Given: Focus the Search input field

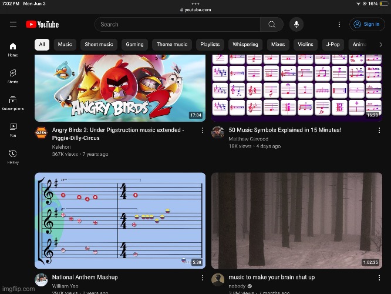Looking at the screenshot, I should point(177,25).
